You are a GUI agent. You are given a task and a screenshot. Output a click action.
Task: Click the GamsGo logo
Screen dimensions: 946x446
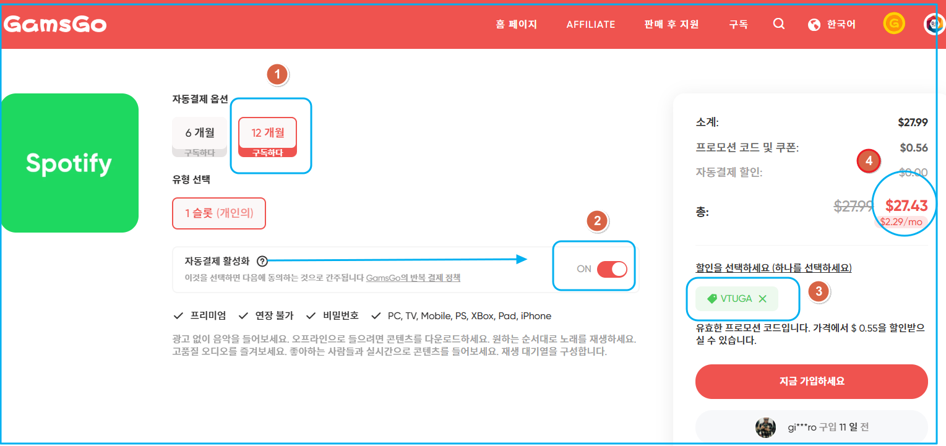pos(55,24)
